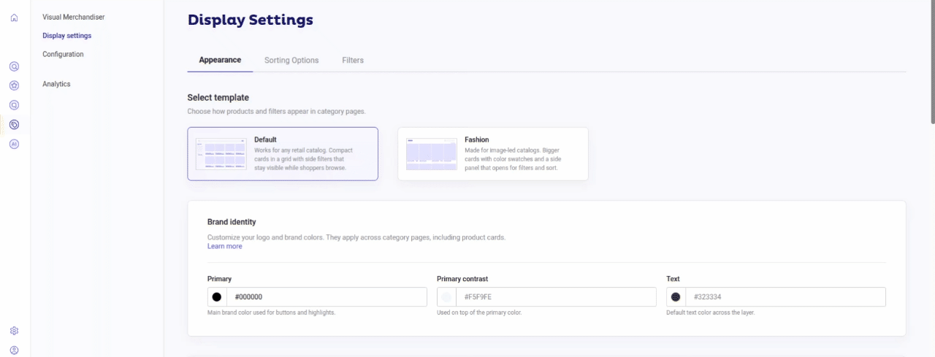The height and width of the screenshot is (357, 935).
Task: Open the Primary black color swatch
Action: click(217, 297)
